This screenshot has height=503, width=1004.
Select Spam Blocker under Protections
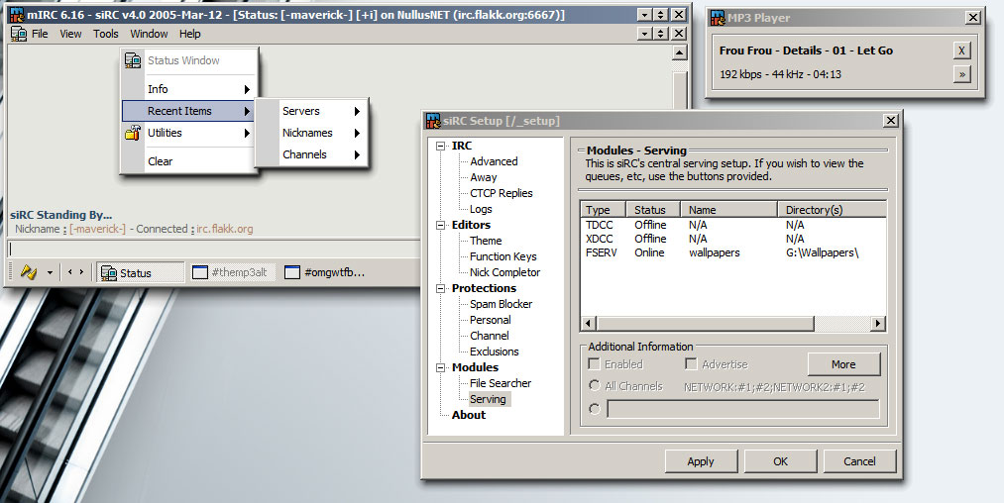(501, 304)
